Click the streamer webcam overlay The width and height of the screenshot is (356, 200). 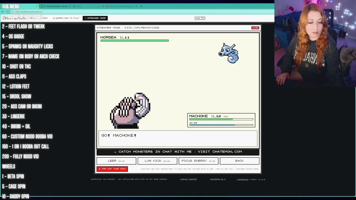pyautogui.click(x=315, y=44)
